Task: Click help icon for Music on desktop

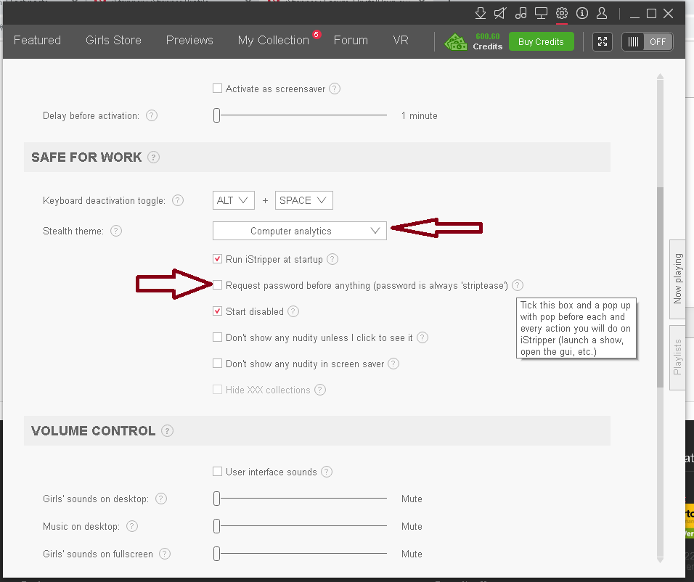Action: [132, 526]
